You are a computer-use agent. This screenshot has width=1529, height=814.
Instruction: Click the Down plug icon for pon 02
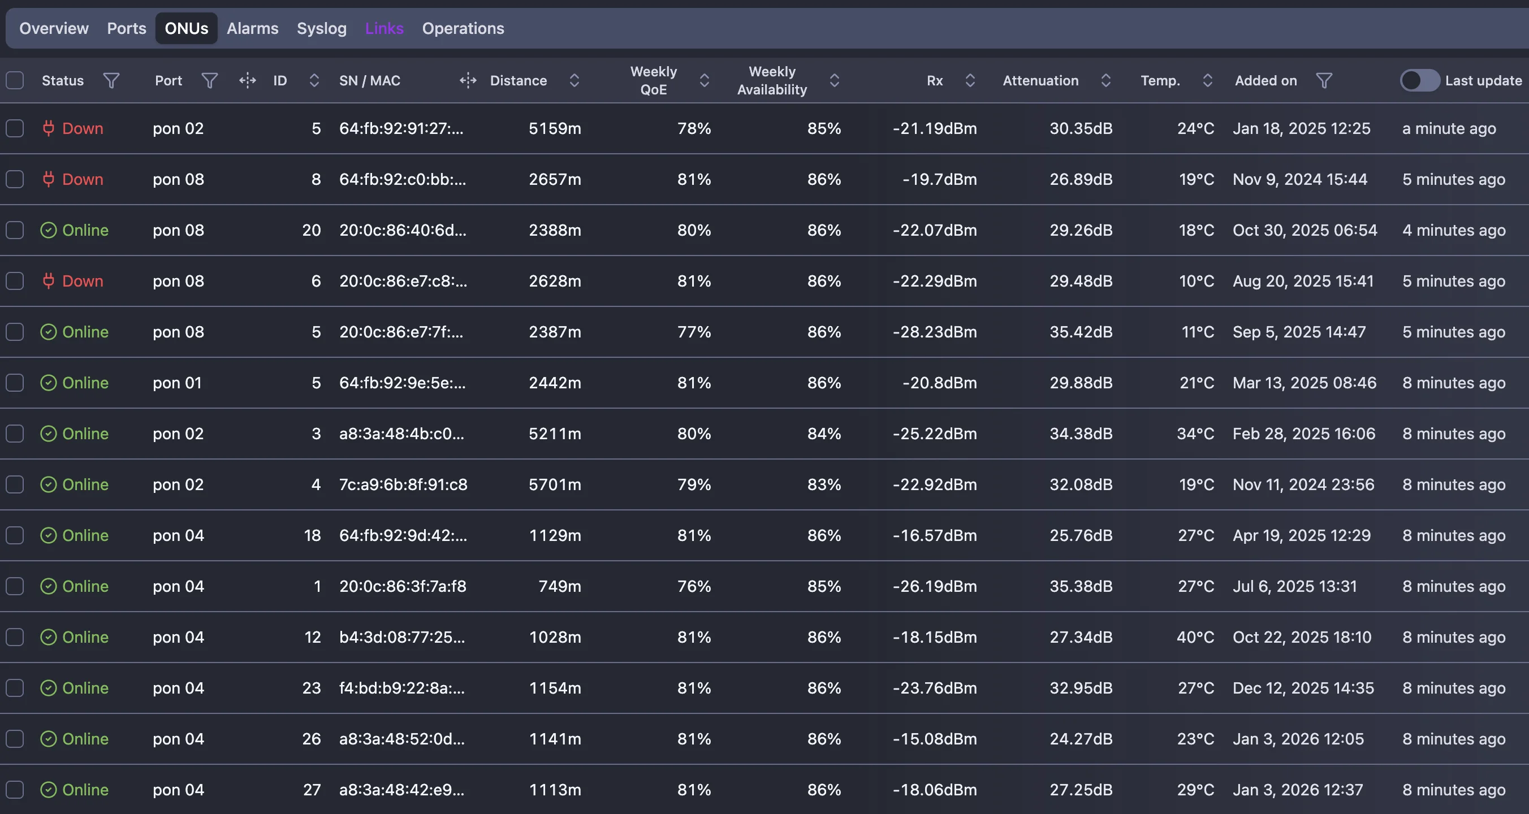(x=49, y=128)
